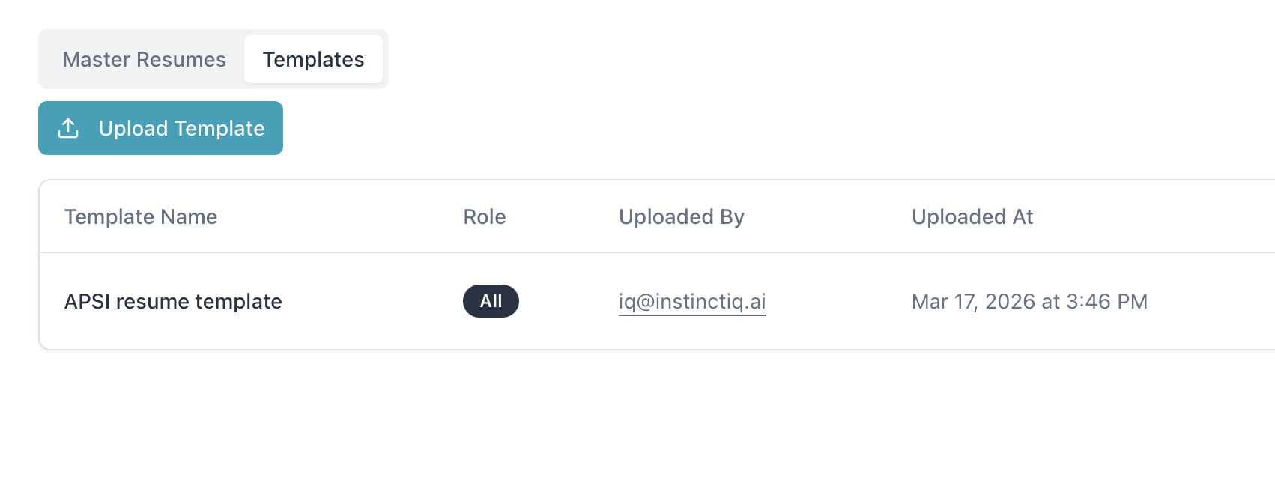Click the word Uploaded in Uploaded At header

[959, 216]
